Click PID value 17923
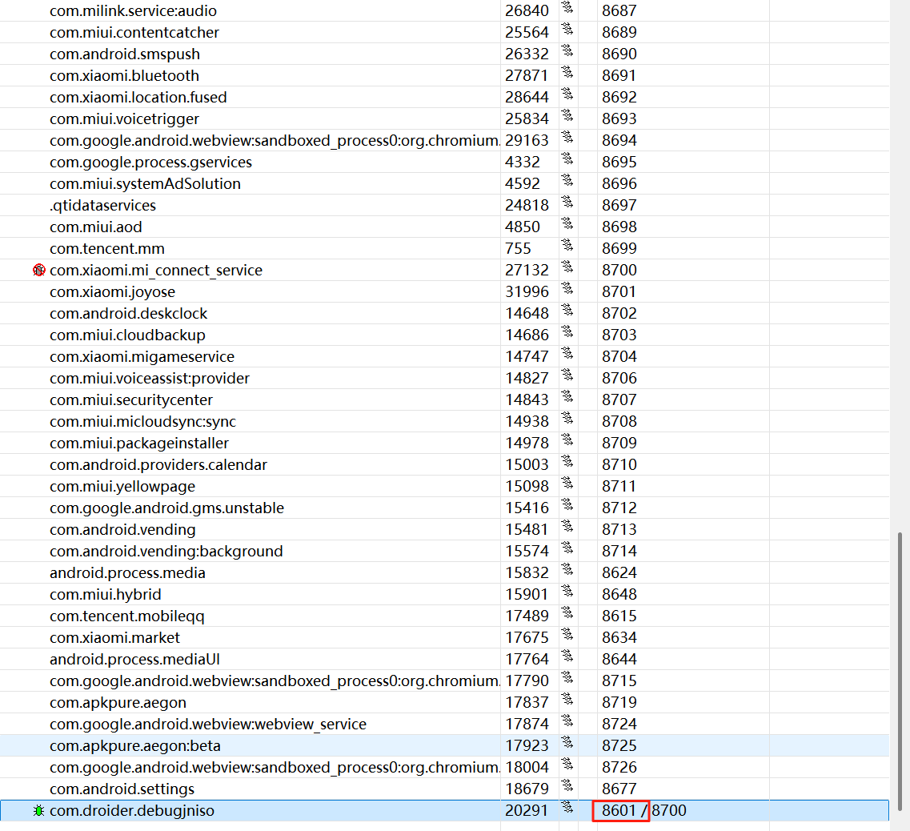Screen dimensions: 910x831 tap(527, 745)
